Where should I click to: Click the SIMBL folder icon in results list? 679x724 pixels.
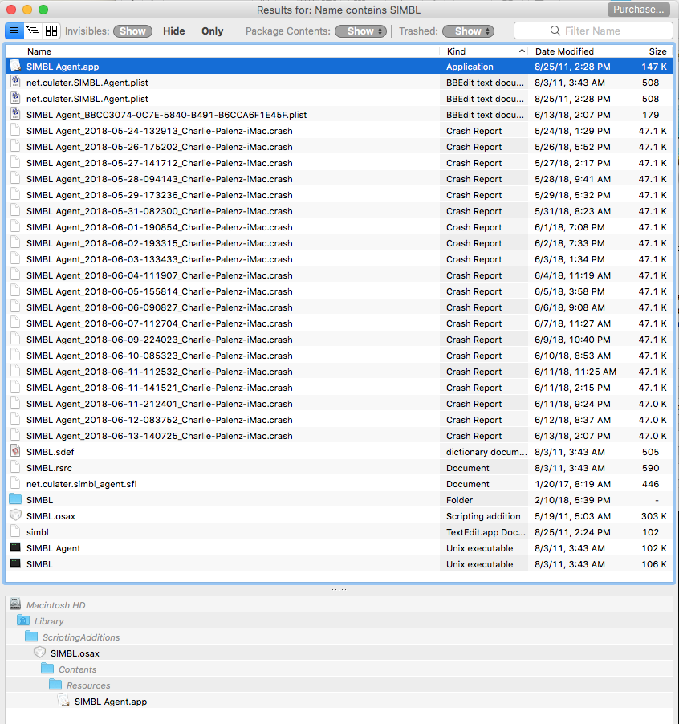(x=15, y=499)
